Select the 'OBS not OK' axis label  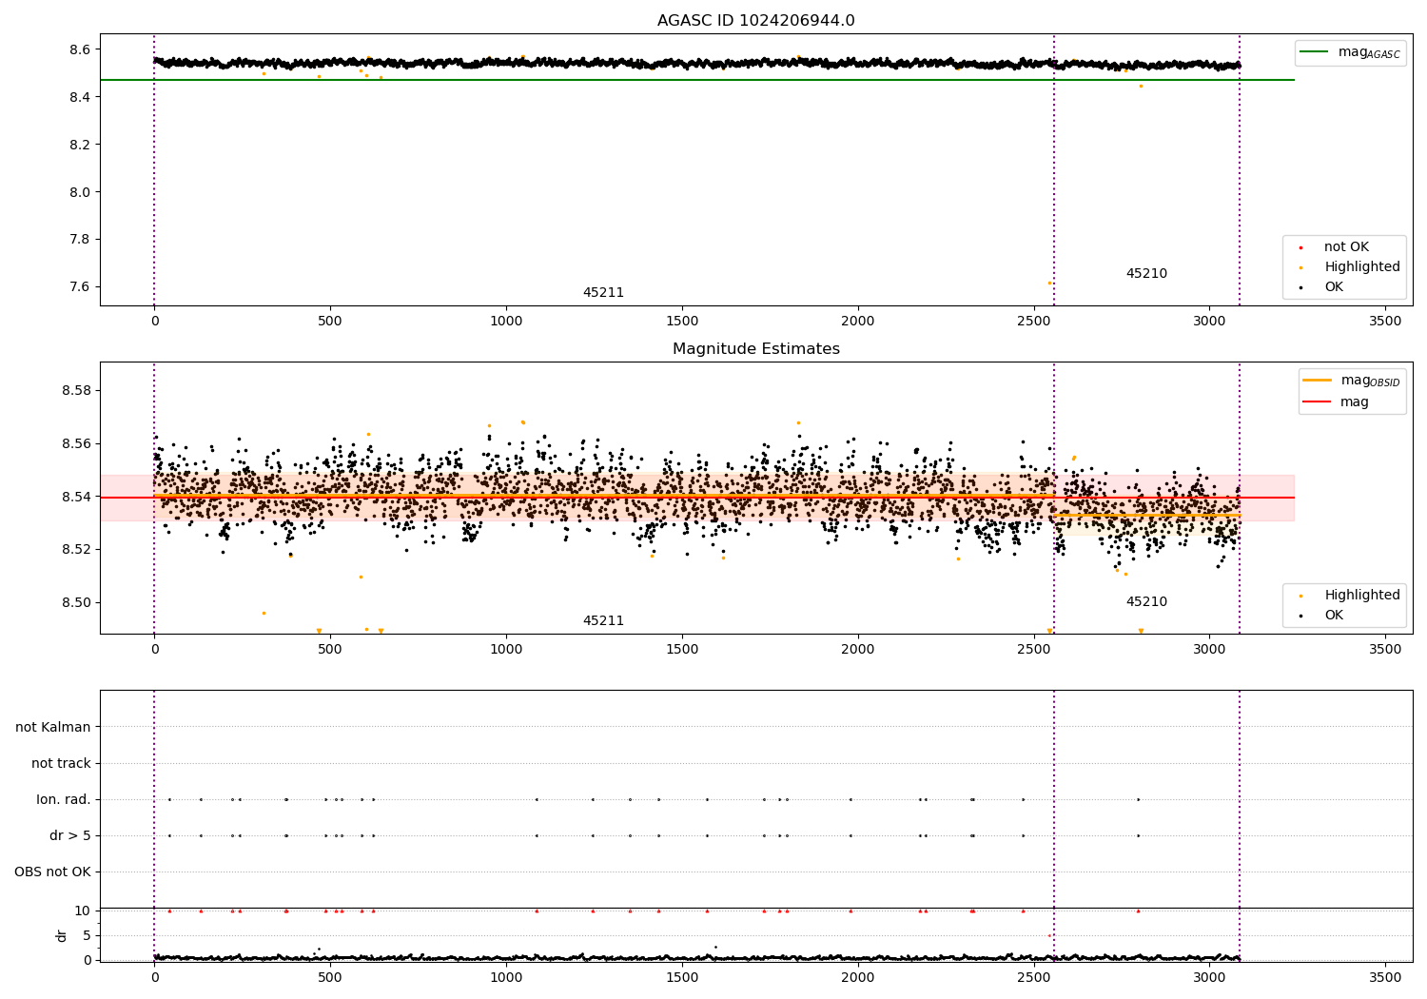[x=52, y=872]
